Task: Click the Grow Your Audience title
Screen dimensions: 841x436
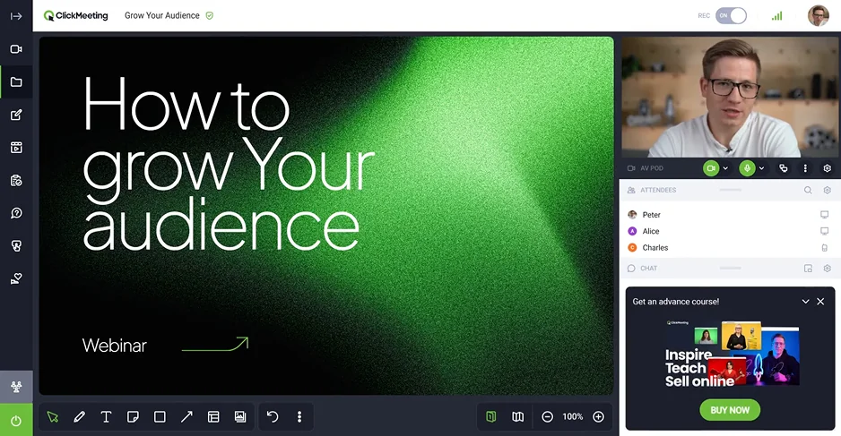Action: 162,15
